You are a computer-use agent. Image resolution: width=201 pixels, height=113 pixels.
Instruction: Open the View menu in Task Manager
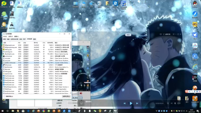pyautogui.click(x=16, y=36)
